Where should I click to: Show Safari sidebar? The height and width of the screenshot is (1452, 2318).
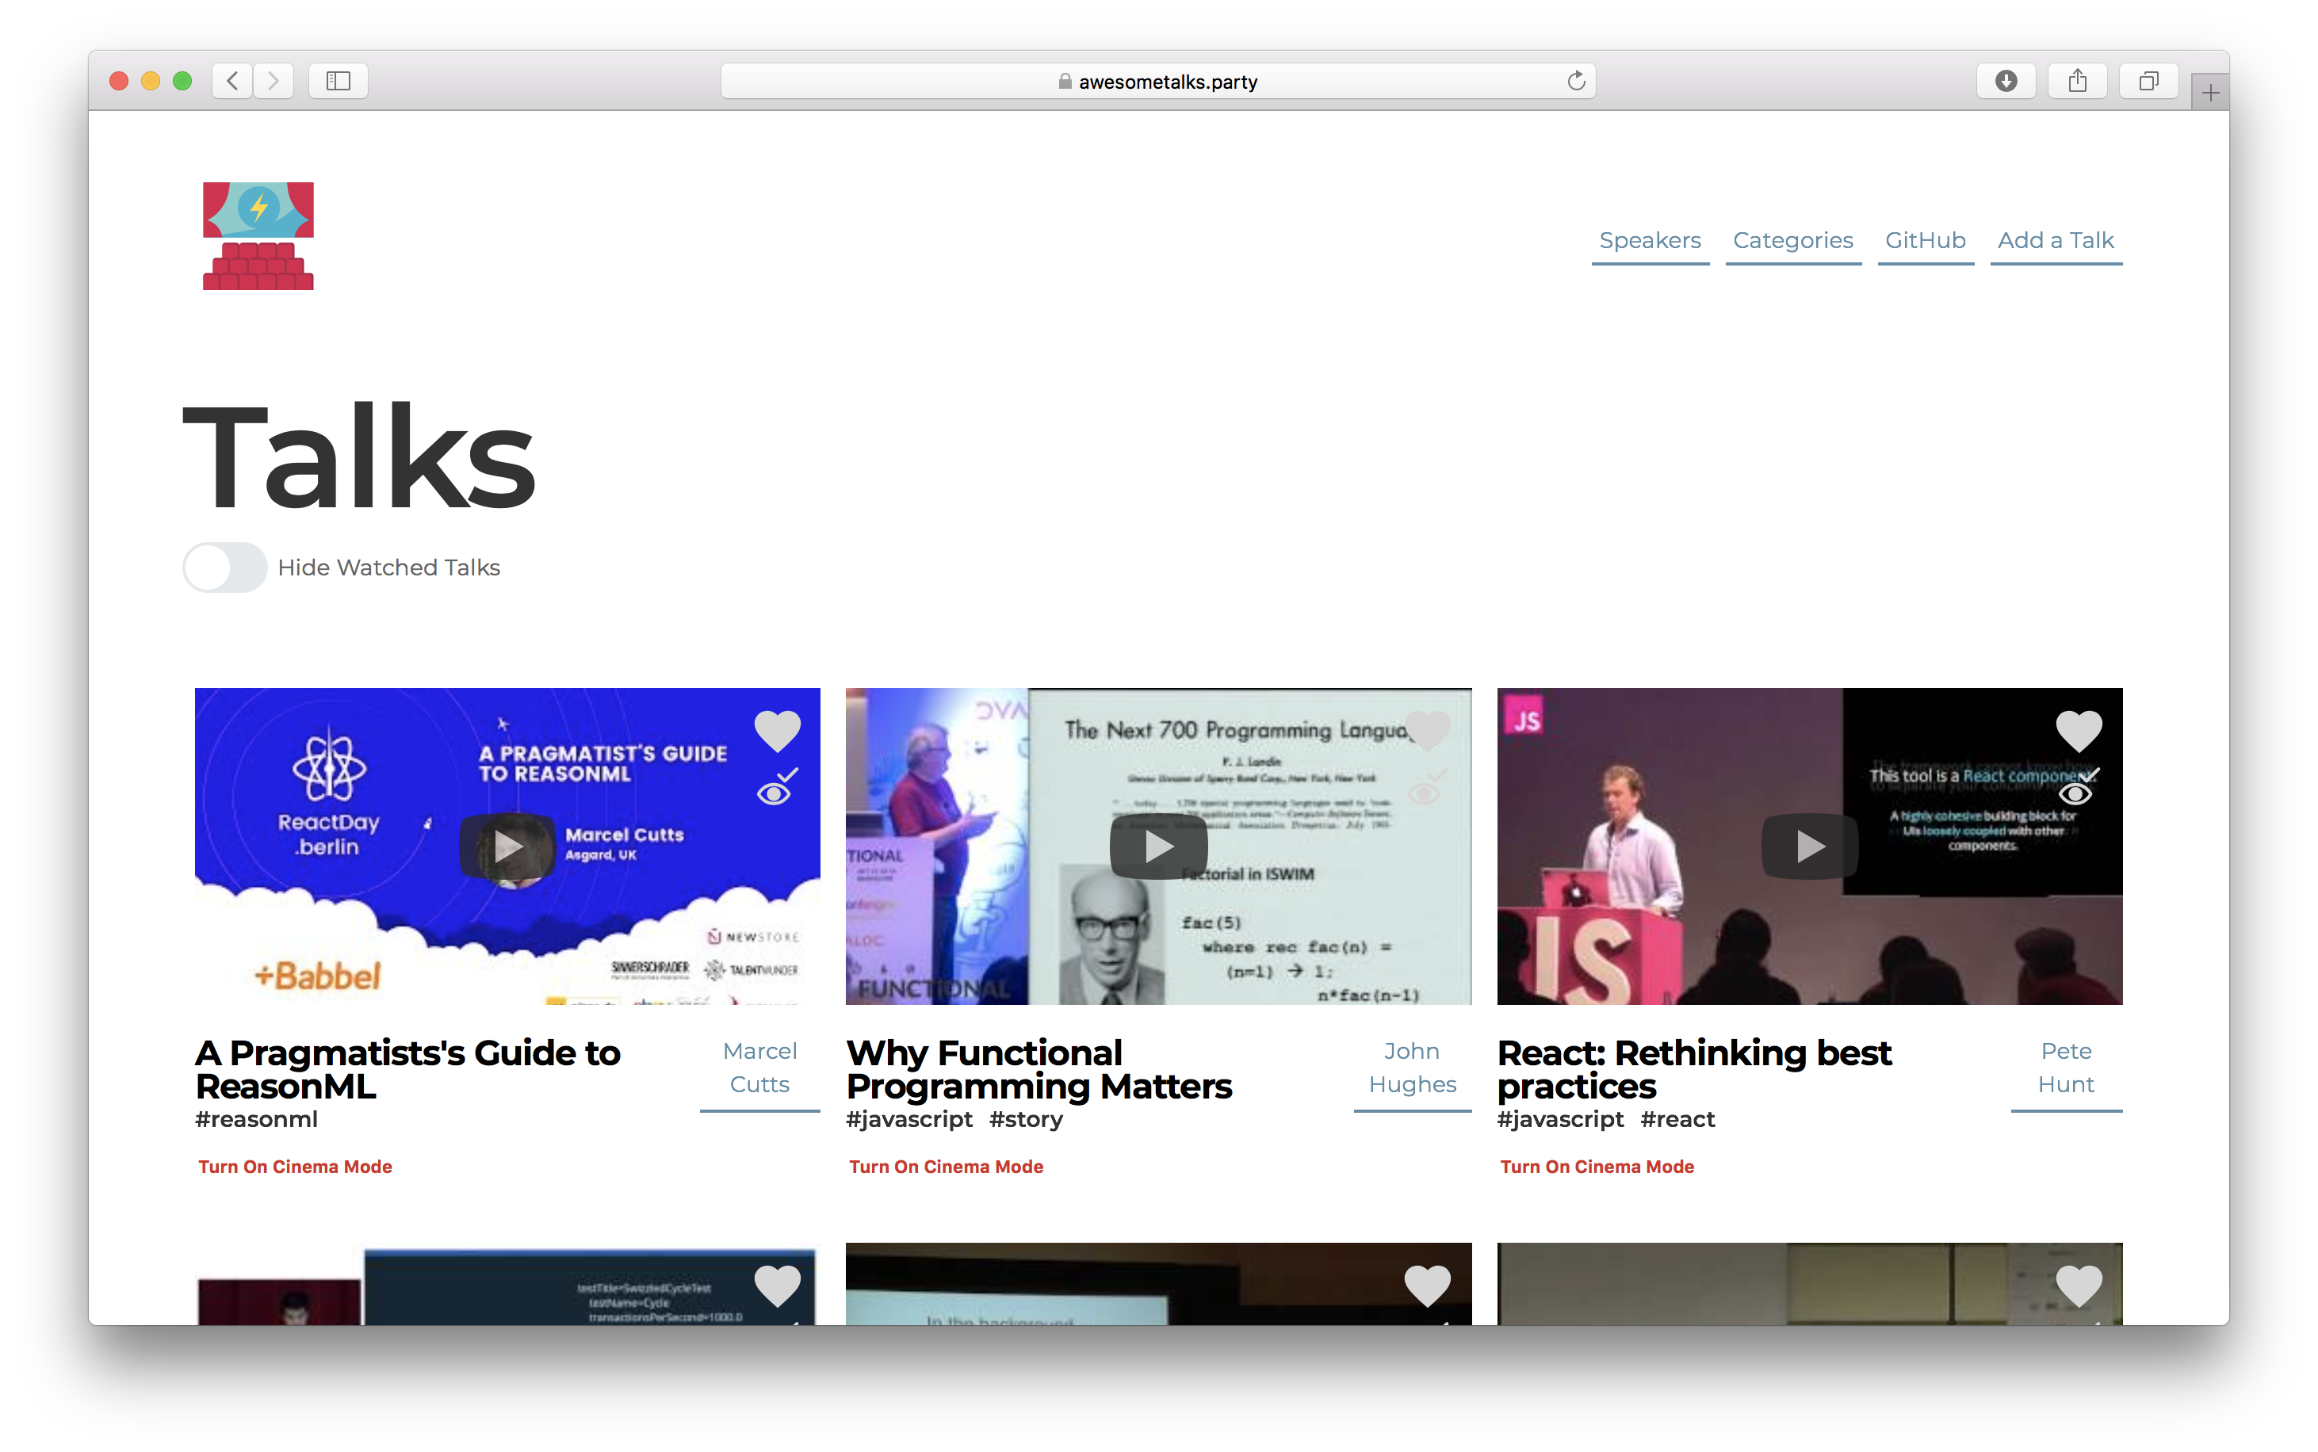tap(338, 81)
